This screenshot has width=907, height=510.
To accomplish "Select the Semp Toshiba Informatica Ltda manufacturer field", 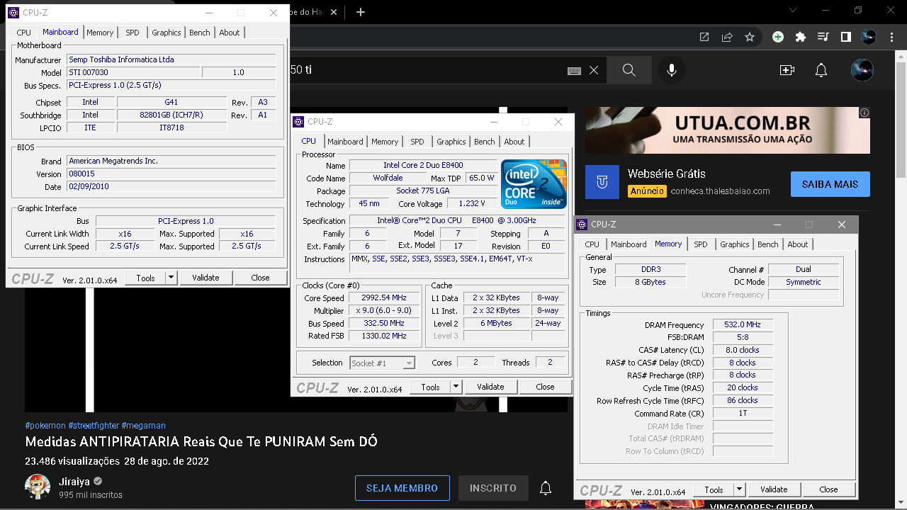I will click(171, 59).
